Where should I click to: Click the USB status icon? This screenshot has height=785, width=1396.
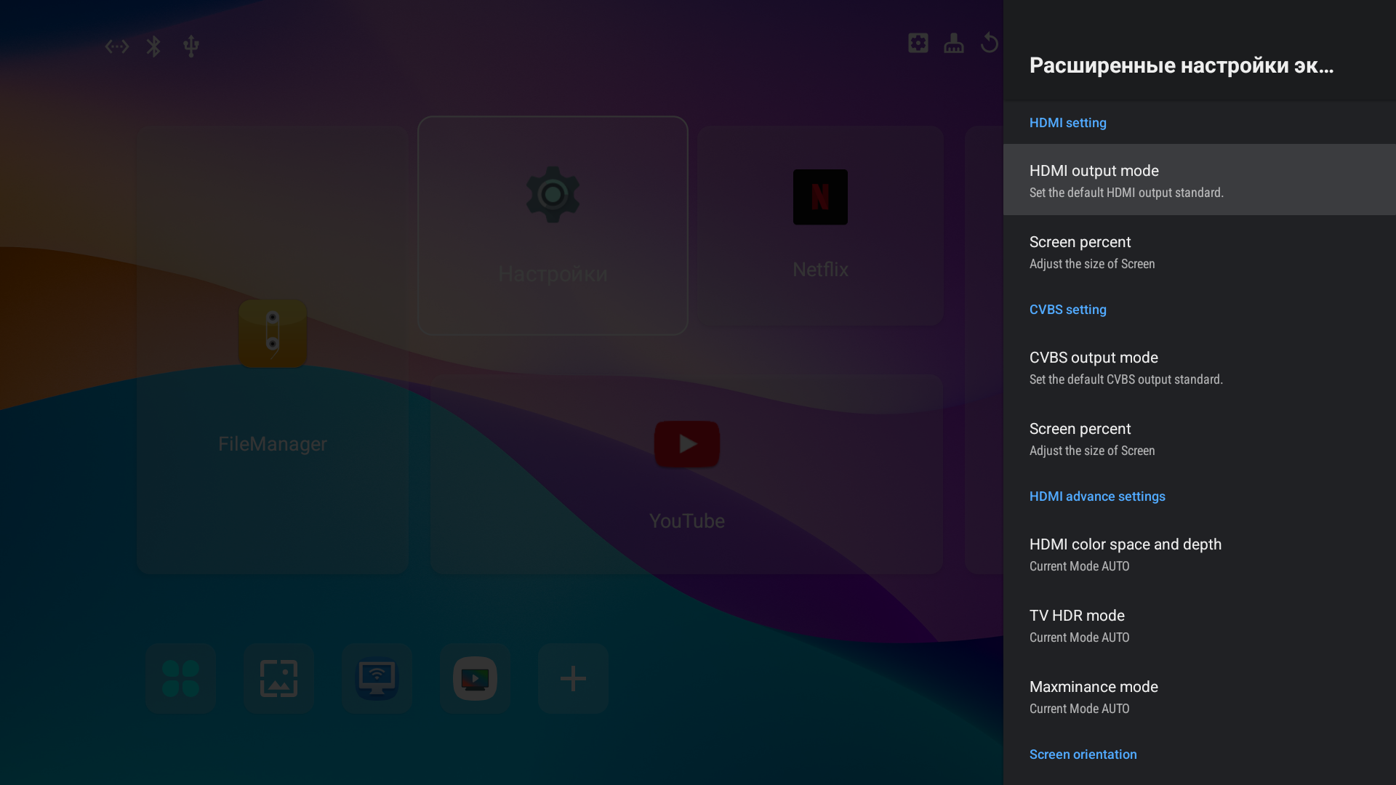[191, 47]
